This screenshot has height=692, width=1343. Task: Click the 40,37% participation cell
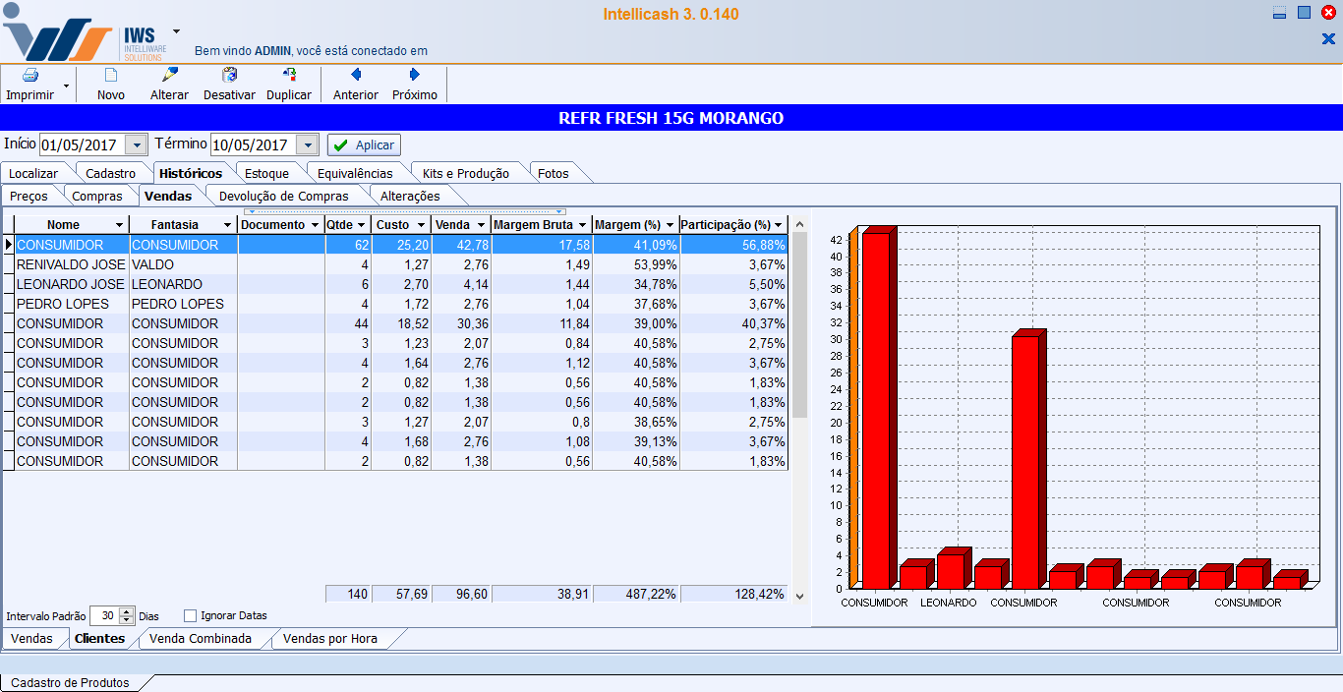[x=733, y=323]
